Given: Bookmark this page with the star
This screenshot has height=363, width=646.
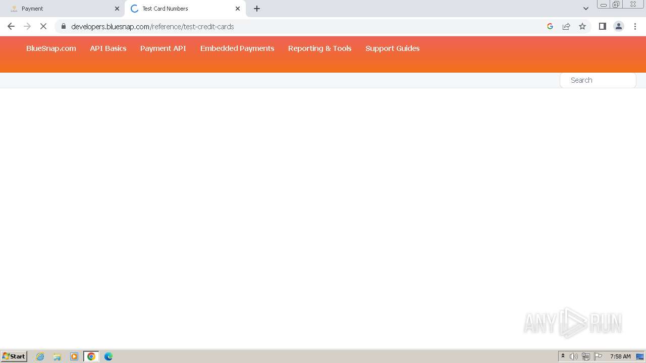Looking at the screenshot, I should tap(582, 26).
